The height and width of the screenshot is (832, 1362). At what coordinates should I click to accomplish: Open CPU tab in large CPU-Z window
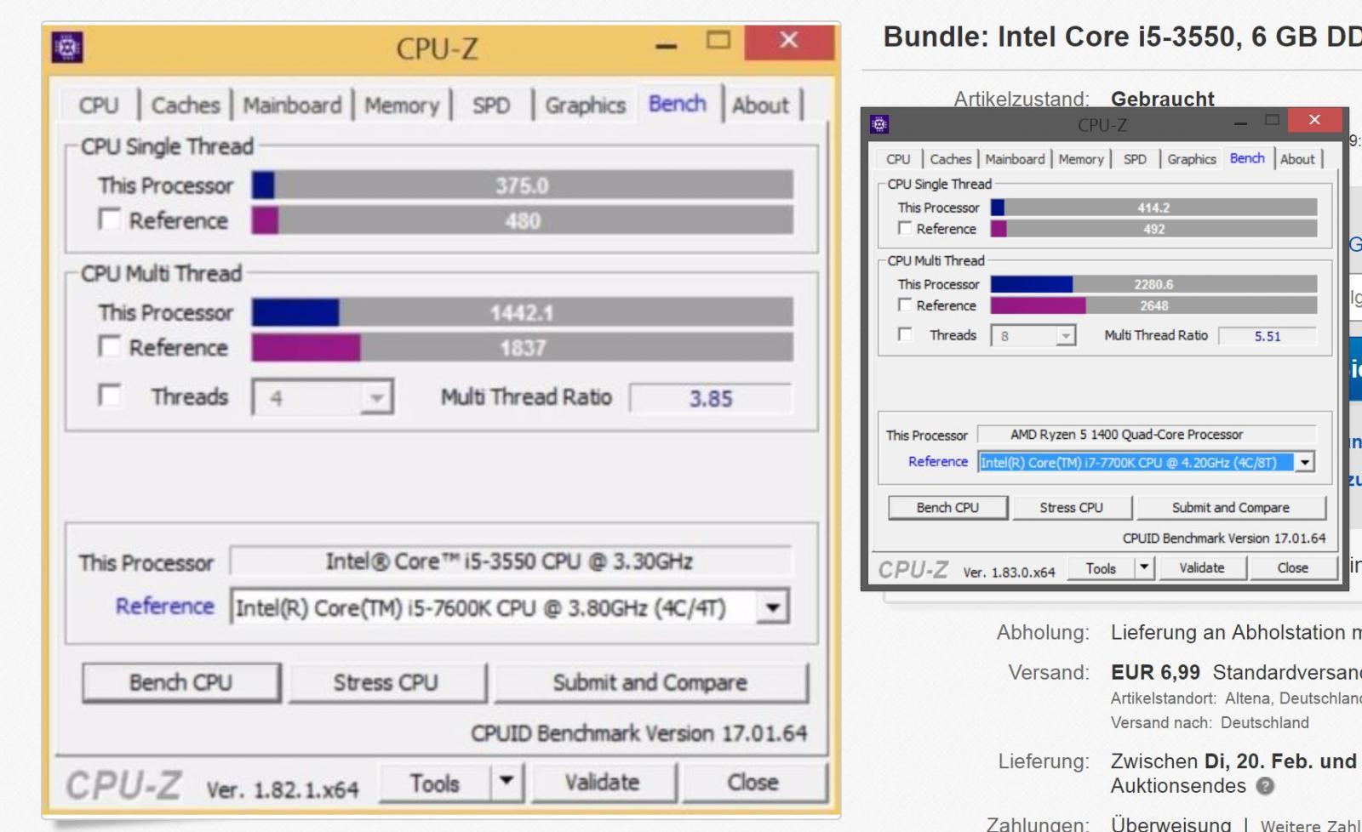click(x=99, y=105)
